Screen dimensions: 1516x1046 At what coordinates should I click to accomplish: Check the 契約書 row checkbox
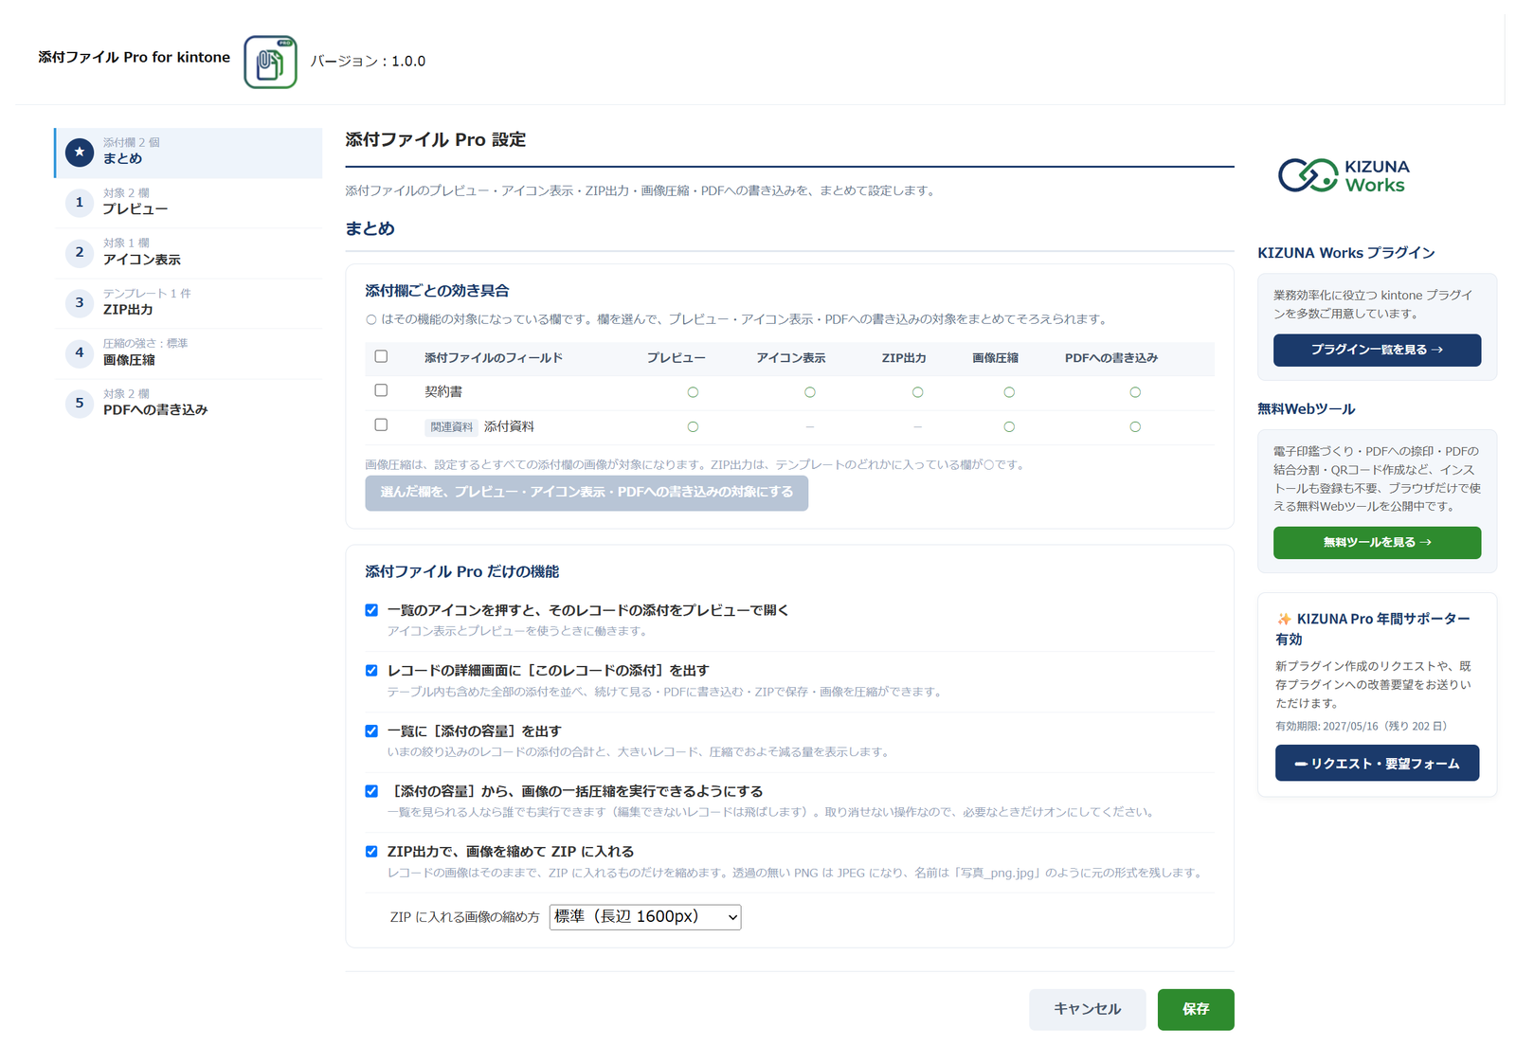point(381,390)
